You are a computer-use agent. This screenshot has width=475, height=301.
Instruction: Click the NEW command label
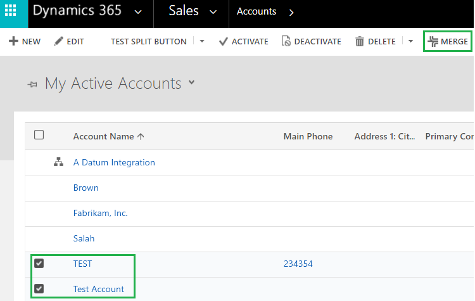coord(31,42)
